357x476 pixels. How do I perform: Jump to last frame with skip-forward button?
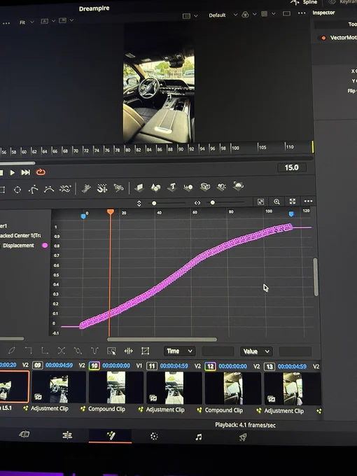click(25, 172)
